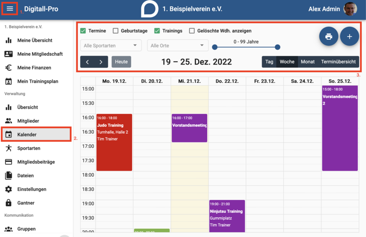366x237 pixels.
Task: Go to previous week arrow
Action: [x=87, y=62]
